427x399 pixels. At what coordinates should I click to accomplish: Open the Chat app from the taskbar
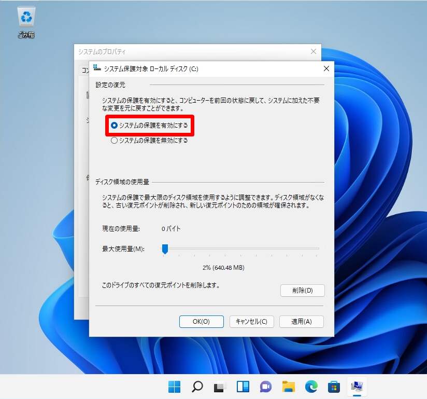[265, 387]
